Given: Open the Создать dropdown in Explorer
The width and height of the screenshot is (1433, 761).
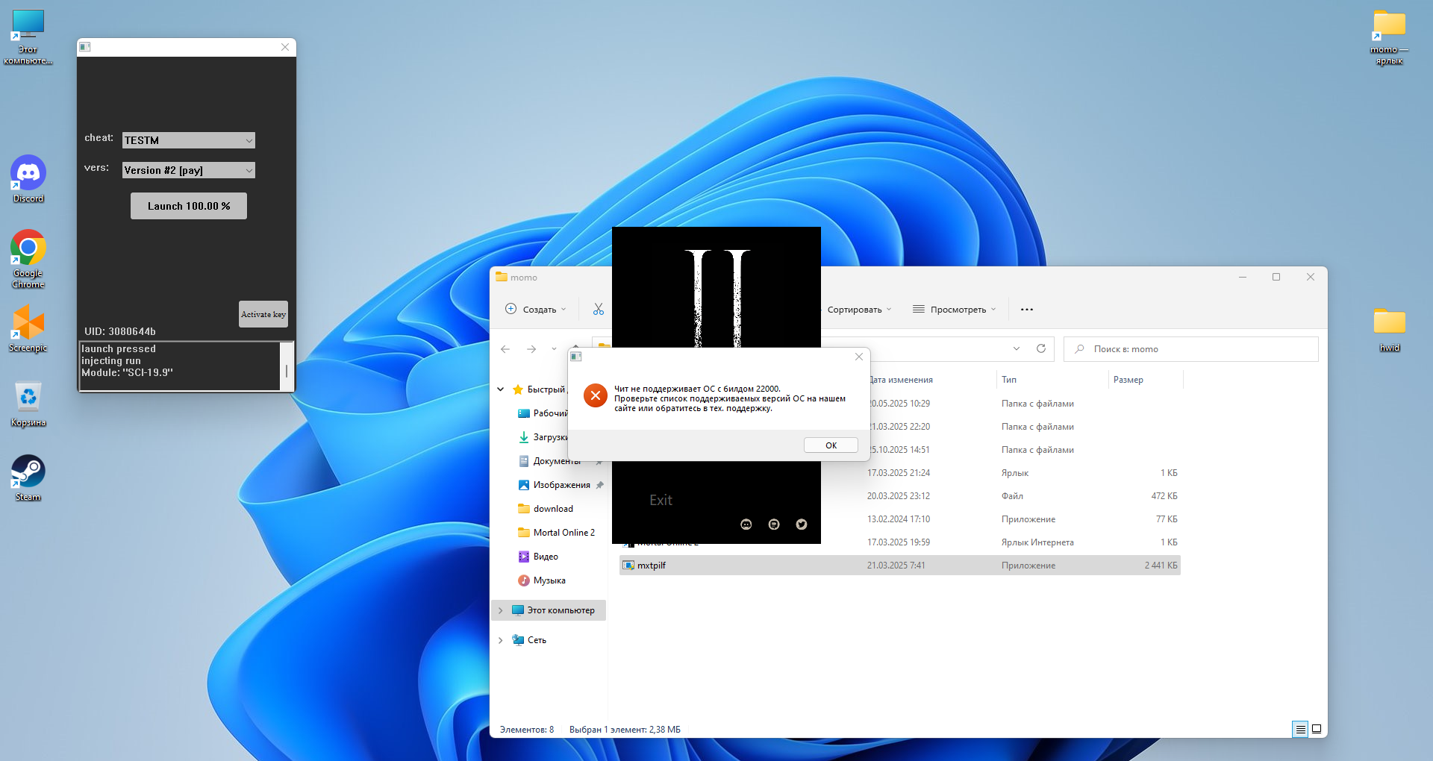Looking at the screenshot, I should tap(536, 310).
